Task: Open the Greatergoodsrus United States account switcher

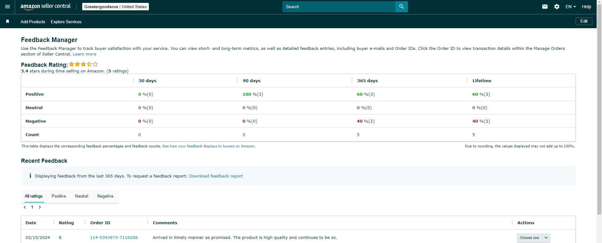Action: pos(115,7)
